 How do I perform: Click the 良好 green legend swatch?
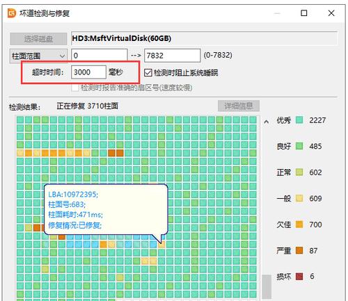coord(299,146)
